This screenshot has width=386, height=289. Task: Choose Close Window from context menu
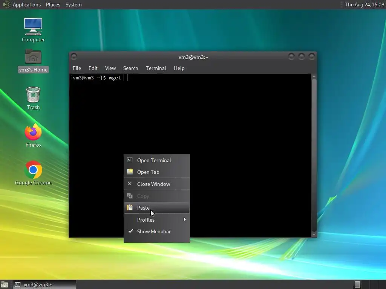[x=157, y=184]
